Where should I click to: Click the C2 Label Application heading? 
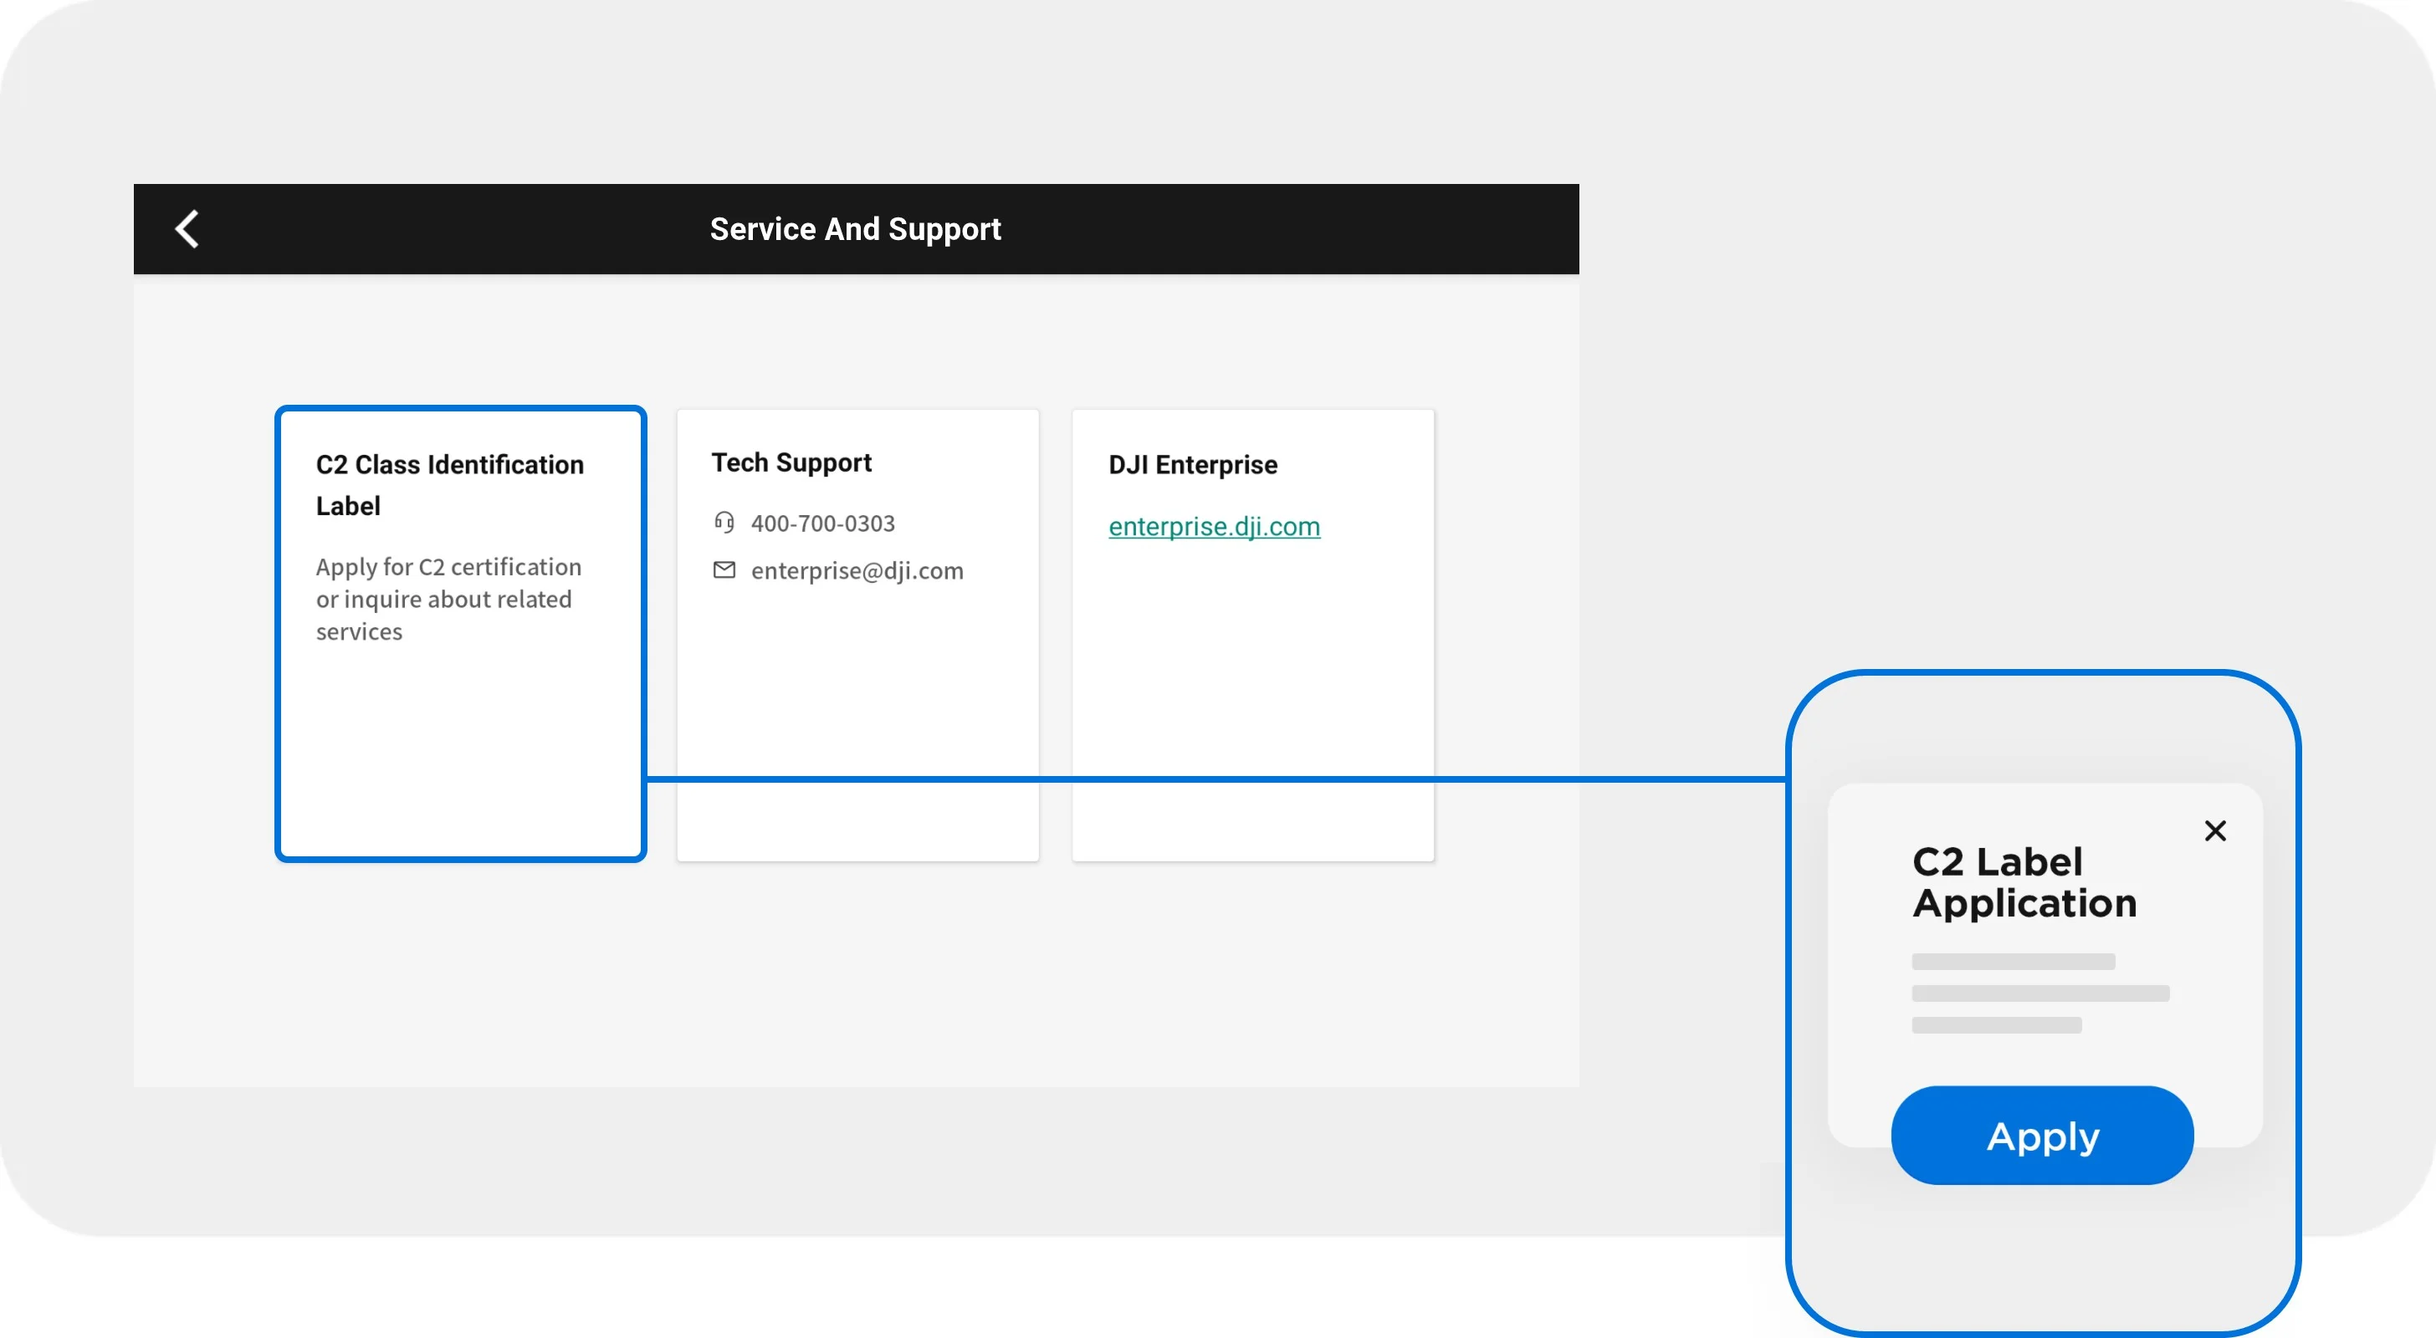point(2024,881)
